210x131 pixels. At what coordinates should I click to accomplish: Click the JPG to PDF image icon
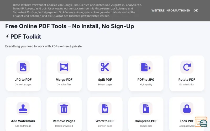point(23,67)
